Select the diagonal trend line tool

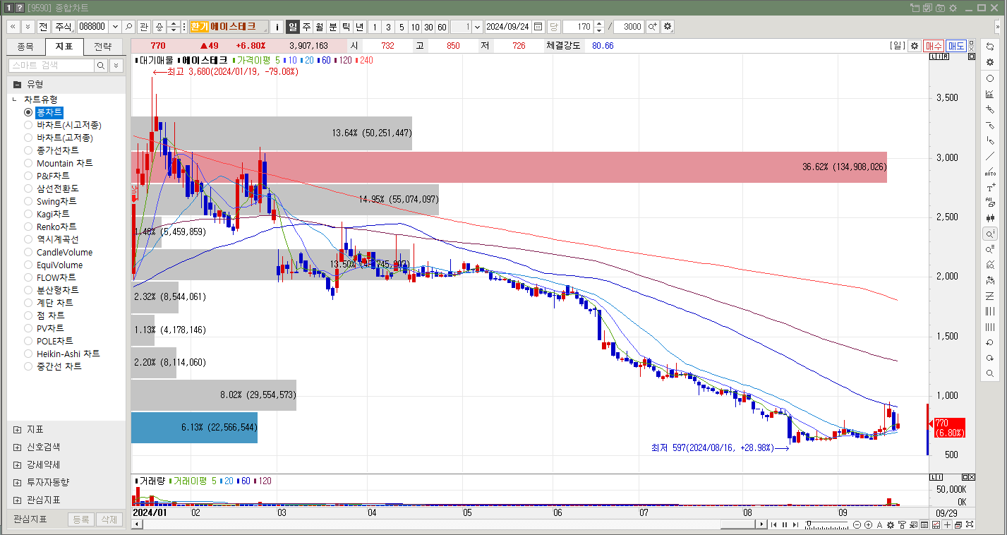click(990, 156)
